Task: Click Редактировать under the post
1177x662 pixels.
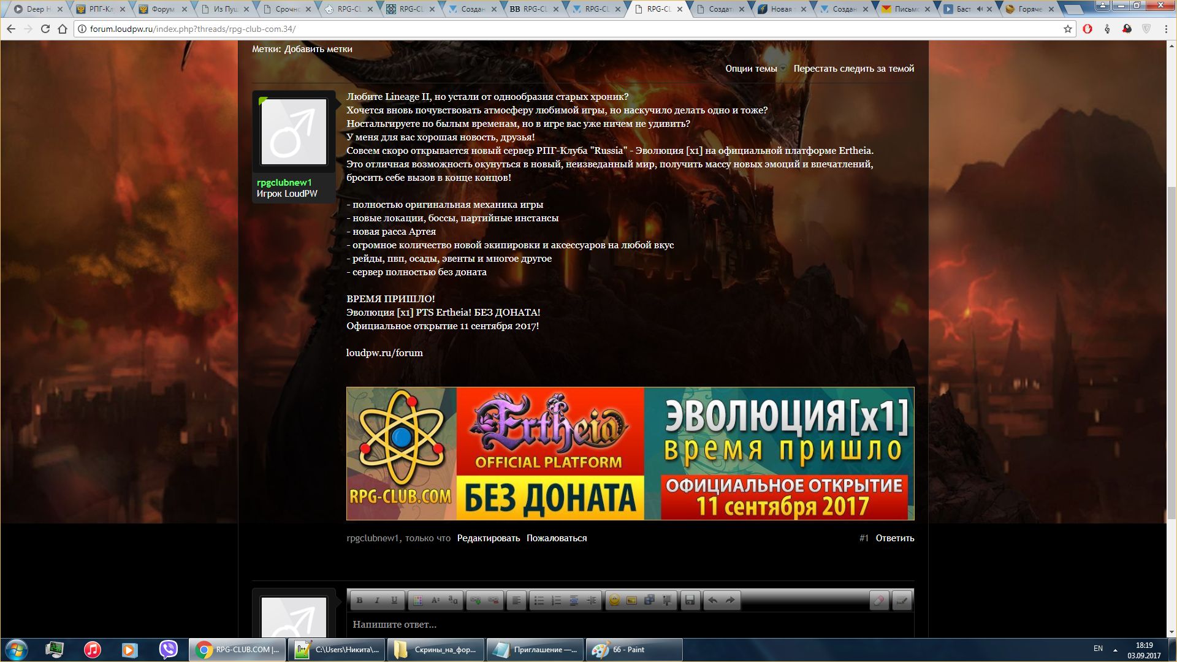Action: pyautogui.click(x=488, y=538)
